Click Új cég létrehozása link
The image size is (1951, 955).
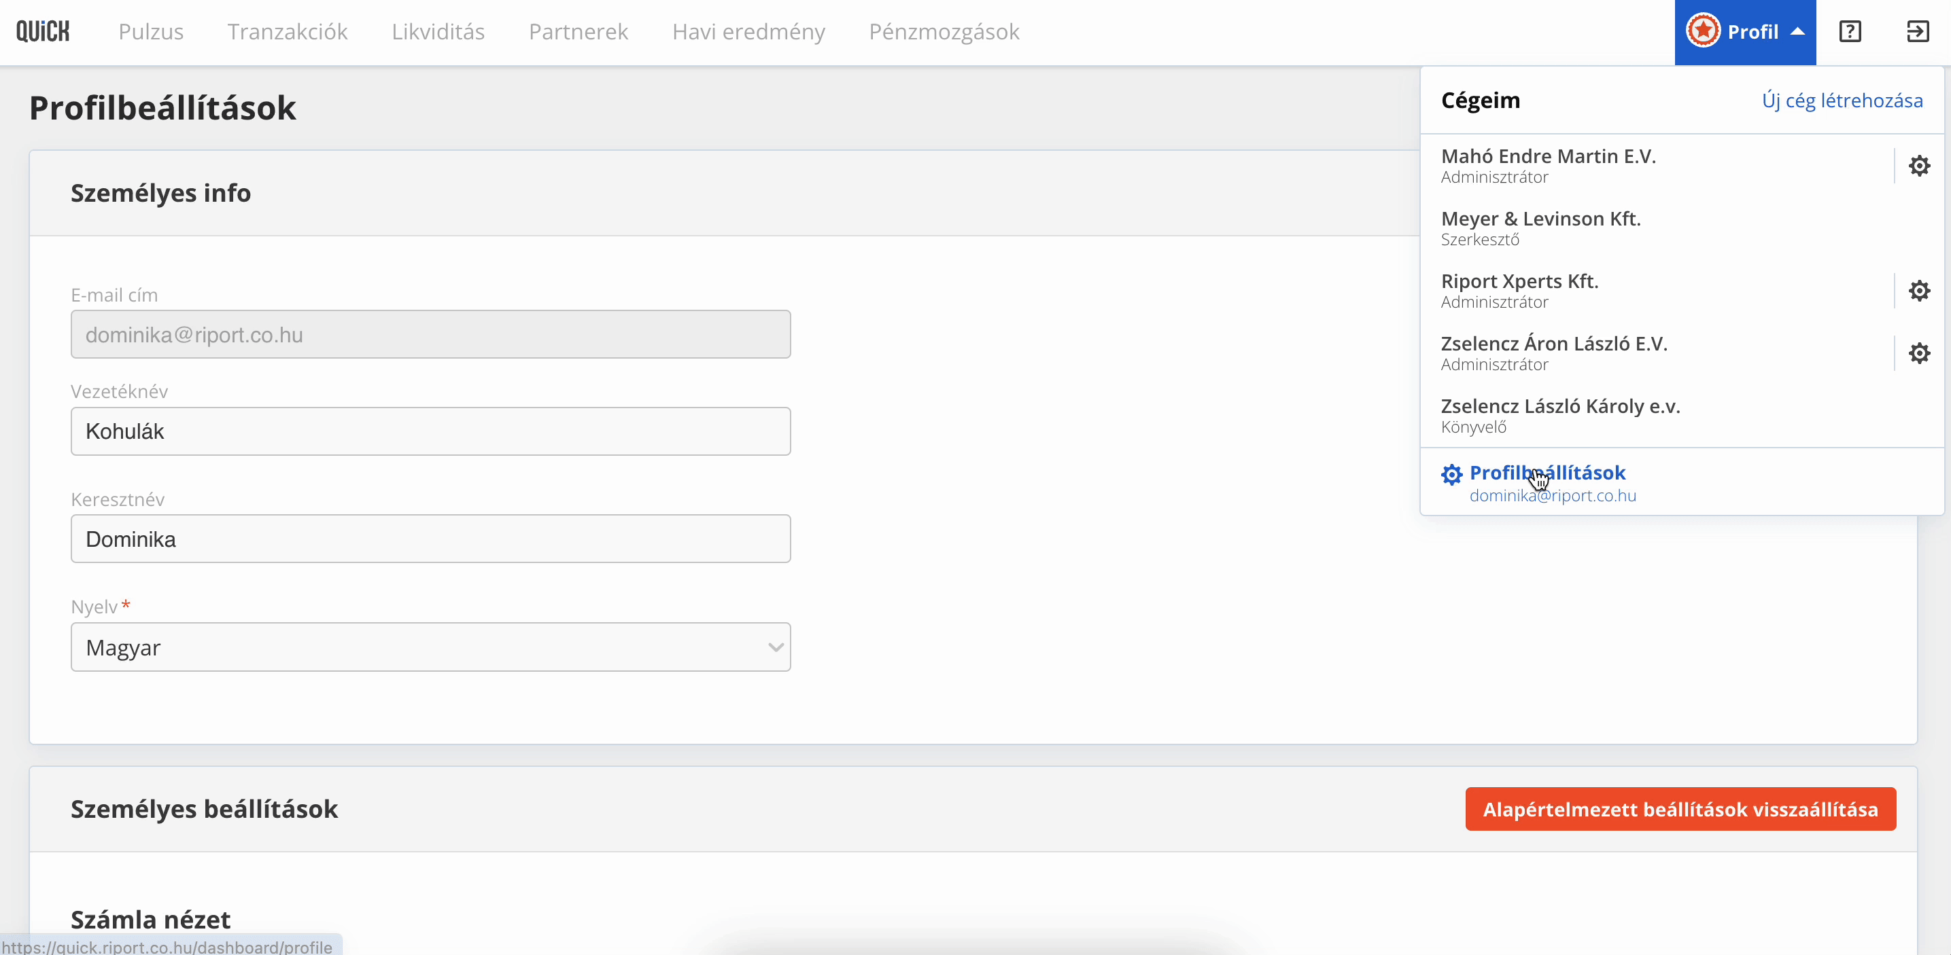coord(1842,101)
